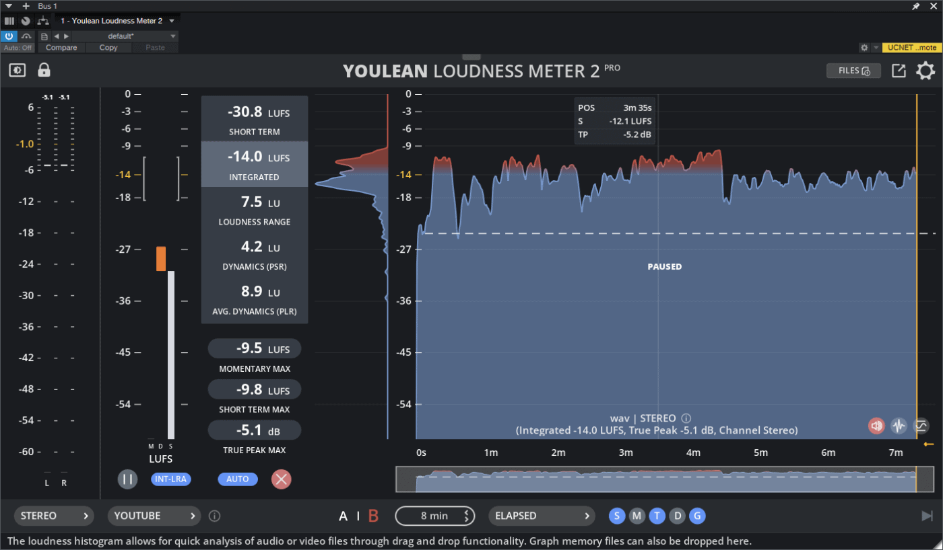Click the plus icon beside Bus 1

26,5
